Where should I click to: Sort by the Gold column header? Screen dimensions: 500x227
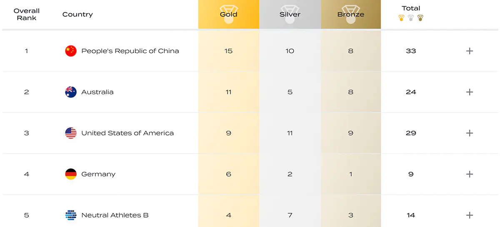(x=229, y=15)
